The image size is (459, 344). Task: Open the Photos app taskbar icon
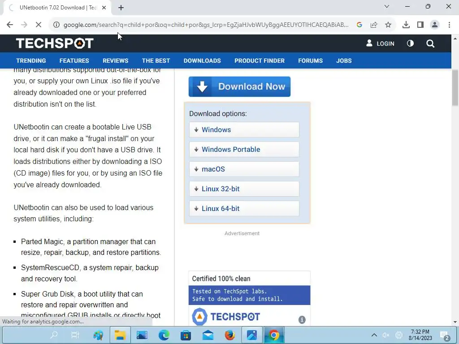[252, 335]
